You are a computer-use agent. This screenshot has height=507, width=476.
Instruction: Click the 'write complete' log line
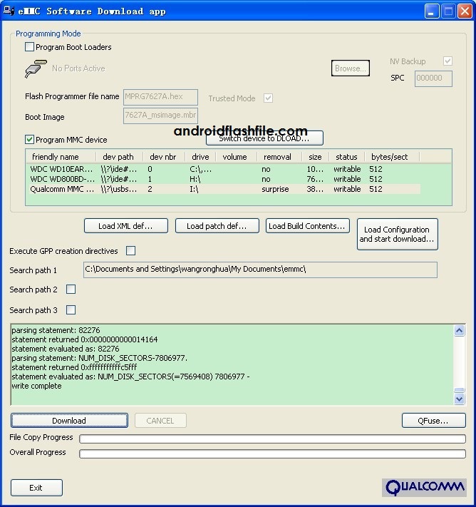tap(36, 386)
